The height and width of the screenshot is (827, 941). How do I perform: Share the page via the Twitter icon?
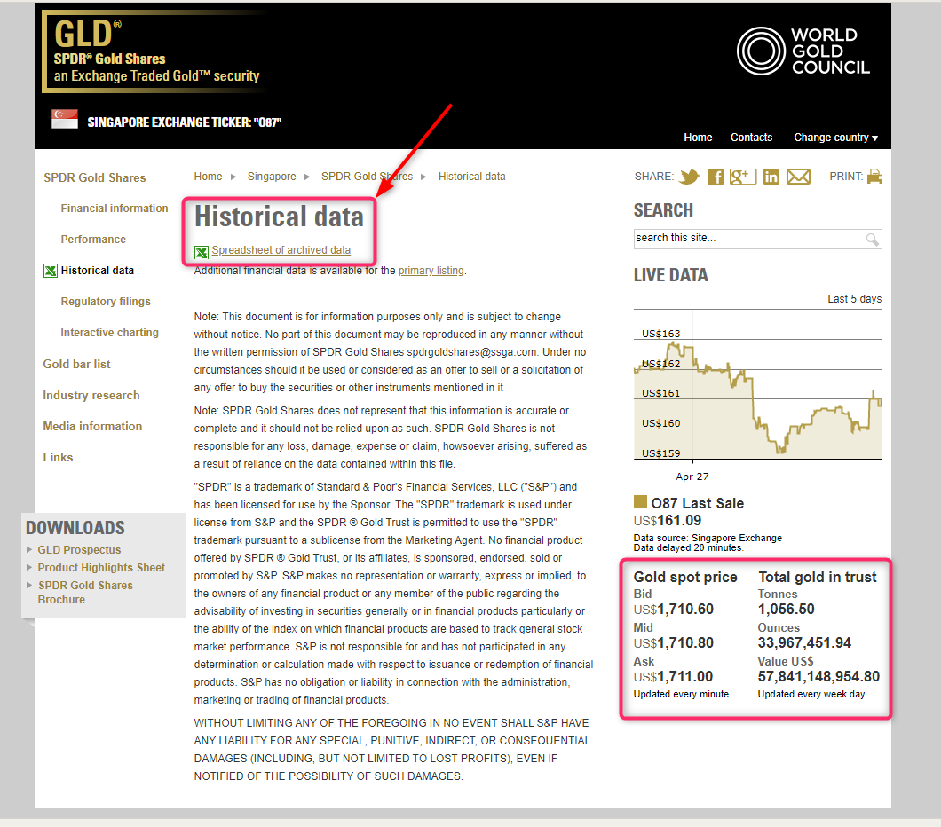click(689, 177)
